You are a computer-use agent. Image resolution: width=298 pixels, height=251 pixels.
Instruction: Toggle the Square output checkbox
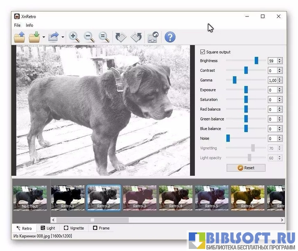pyautogui.click(x=202, y=52)
